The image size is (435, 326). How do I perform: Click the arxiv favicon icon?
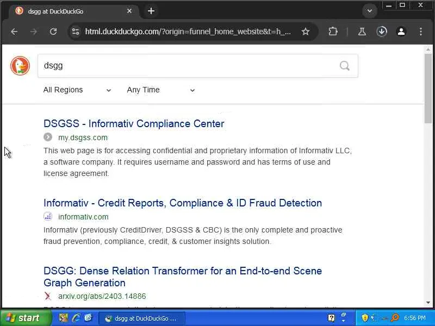[x=48, y=296]
